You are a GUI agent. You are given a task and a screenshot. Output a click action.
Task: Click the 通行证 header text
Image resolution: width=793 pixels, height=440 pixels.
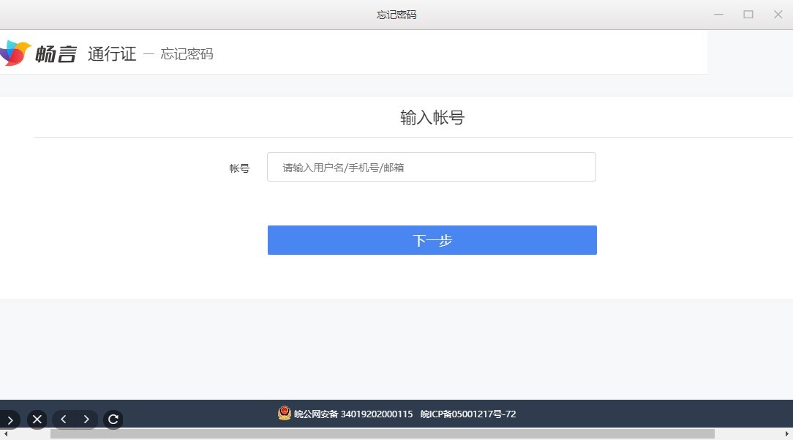tap(112, 53)
